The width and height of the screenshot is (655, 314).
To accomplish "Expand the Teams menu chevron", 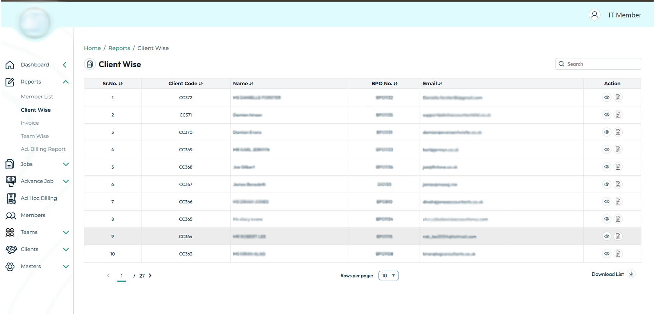I will (66, 232).
